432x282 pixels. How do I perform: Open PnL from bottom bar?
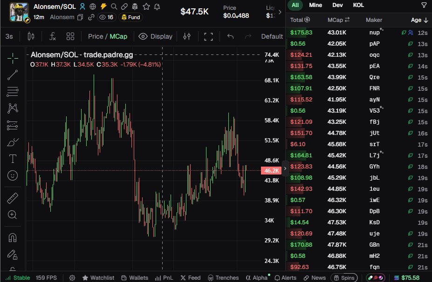[x=164, y=278]
